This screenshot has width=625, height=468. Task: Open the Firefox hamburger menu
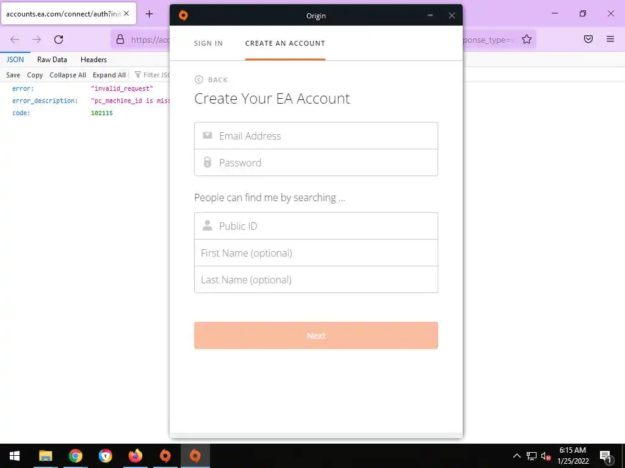click(610, 39)
